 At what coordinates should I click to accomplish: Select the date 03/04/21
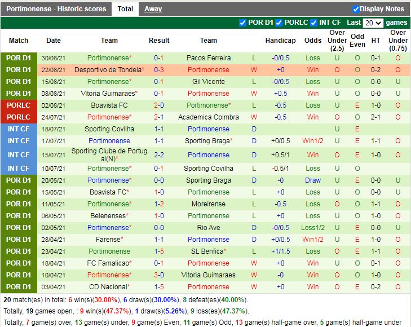click(x=53, y=286)
